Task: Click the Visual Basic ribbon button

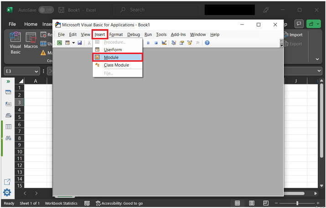Action: click(x=16, y=43)
